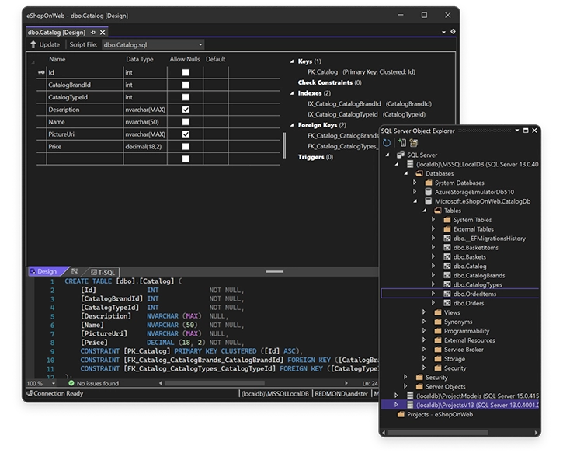Image resolution: width=563 pixels, height=453 pixels.
Task: Click the Views folder icon
Action: point(438,312)
